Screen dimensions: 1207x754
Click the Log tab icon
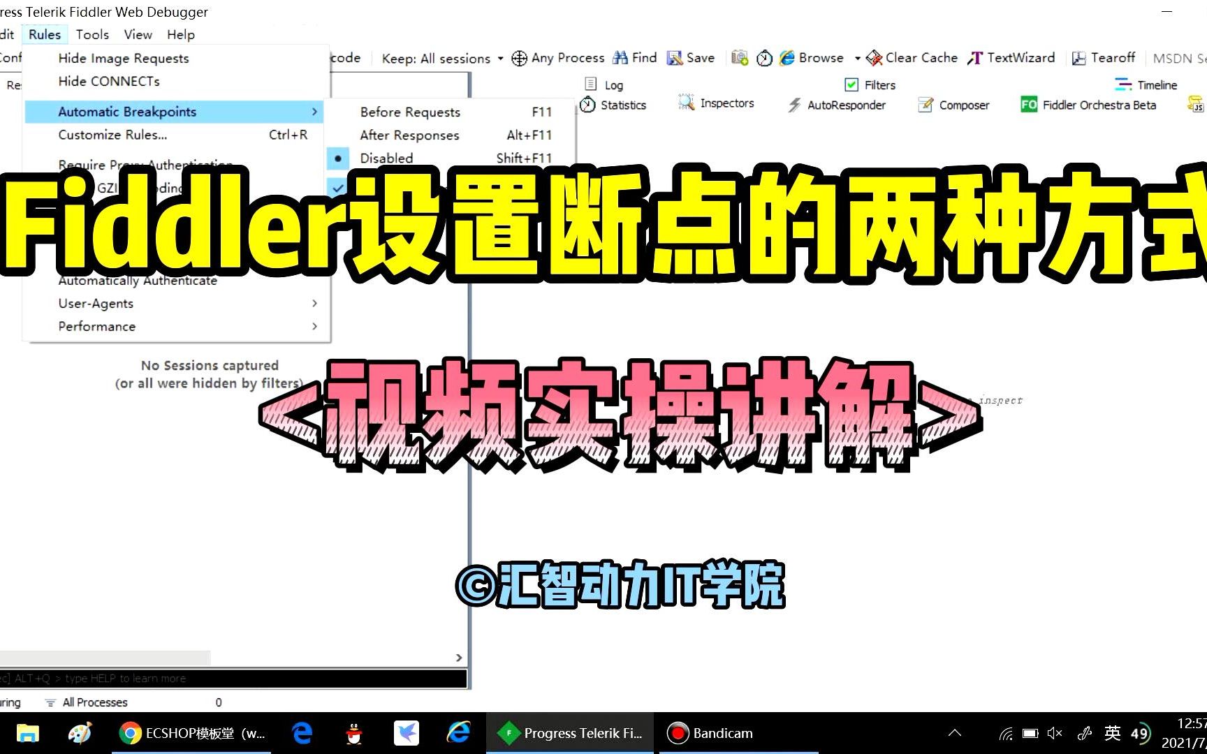click(x=591, y=84)
